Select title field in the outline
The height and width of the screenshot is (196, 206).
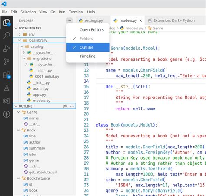click(x=32, y=136)
